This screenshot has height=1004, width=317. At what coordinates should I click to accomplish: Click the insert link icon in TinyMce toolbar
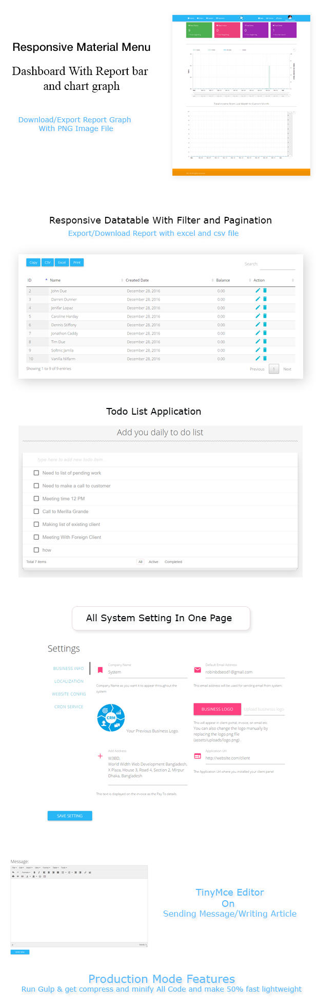click(x=85, y=872)
